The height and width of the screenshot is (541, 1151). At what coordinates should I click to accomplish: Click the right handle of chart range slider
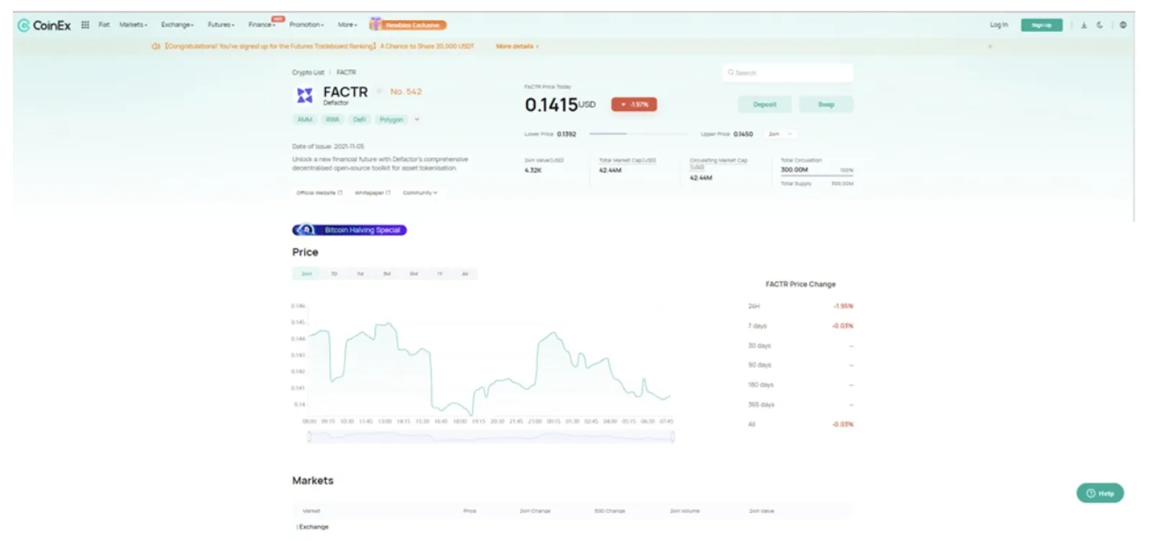pyautogui.click(x=673, y=436)
